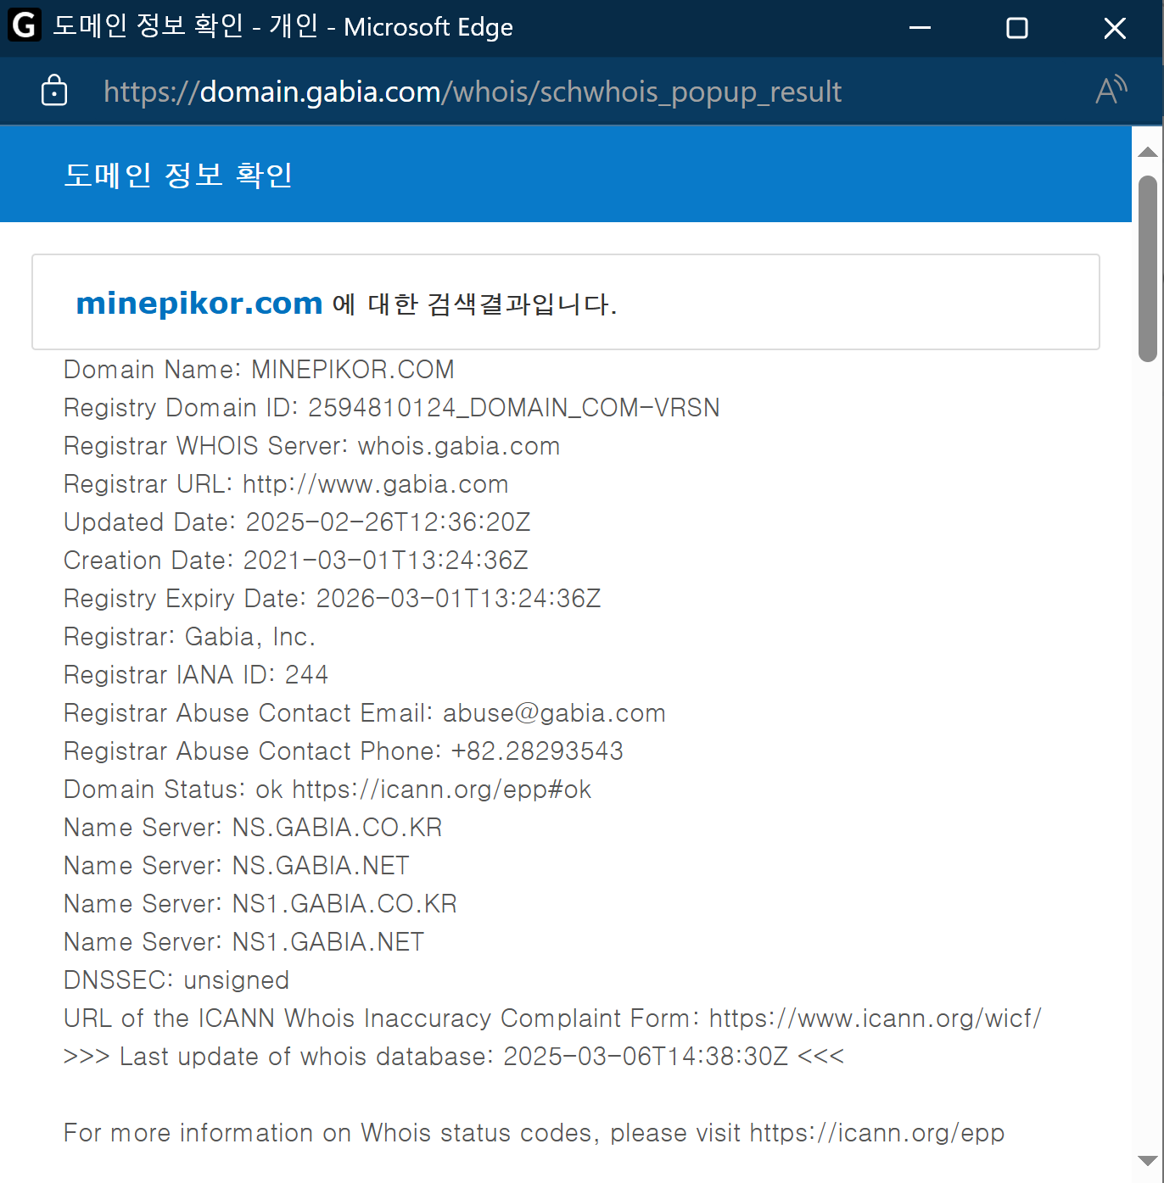The width and height of the screenshot is (1164, 1183).
Task: Click the Updated Date 2025-02-26 line
Action: [297, 522]
